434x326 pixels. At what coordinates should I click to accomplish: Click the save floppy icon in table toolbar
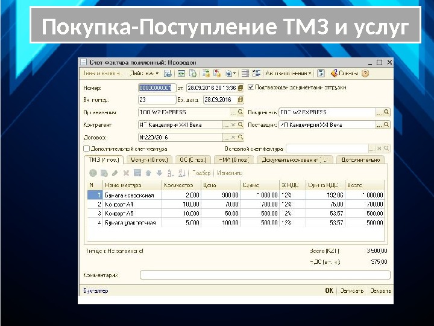click(137, 173)
